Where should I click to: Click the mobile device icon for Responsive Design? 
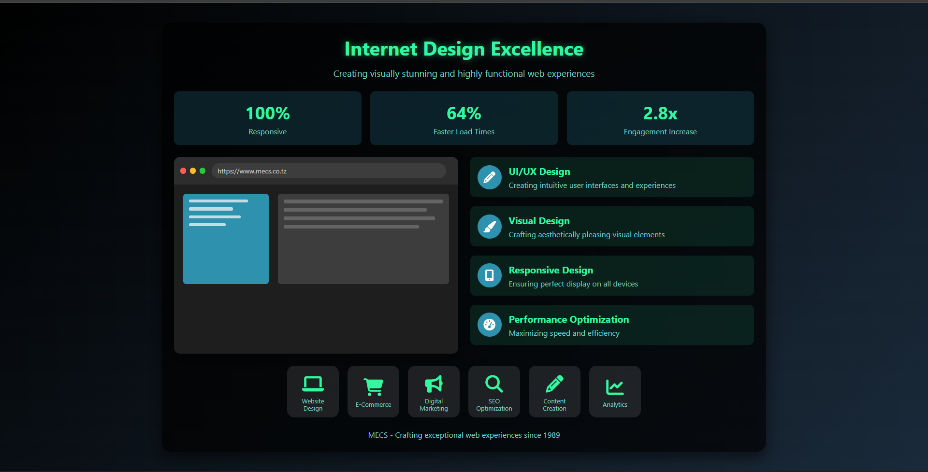coord(489,275)
